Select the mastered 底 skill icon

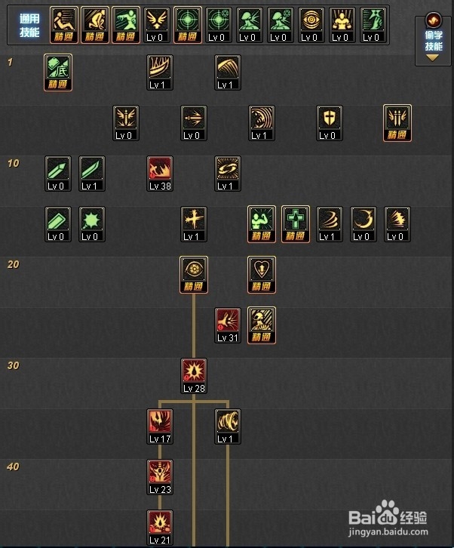58,72
